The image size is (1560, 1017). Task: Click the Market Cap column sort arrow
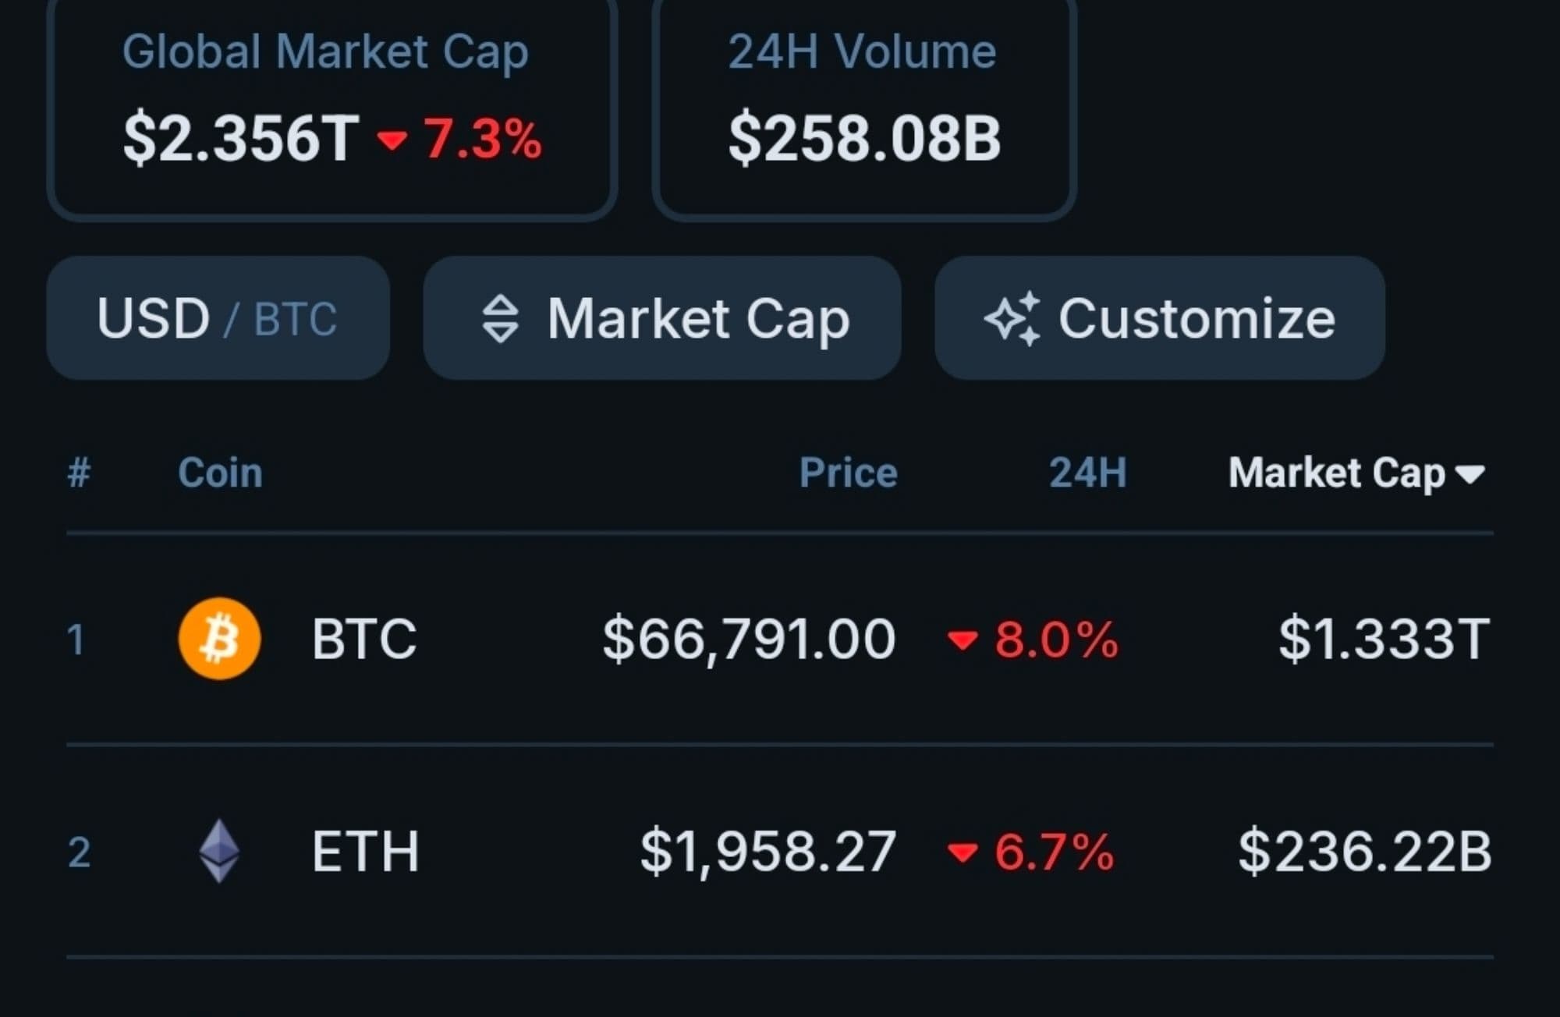1470,474
